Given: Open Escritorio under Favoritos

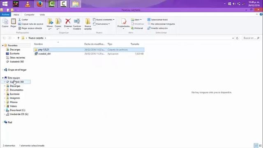Looking at the screenshot, I should tap(15, 53).
